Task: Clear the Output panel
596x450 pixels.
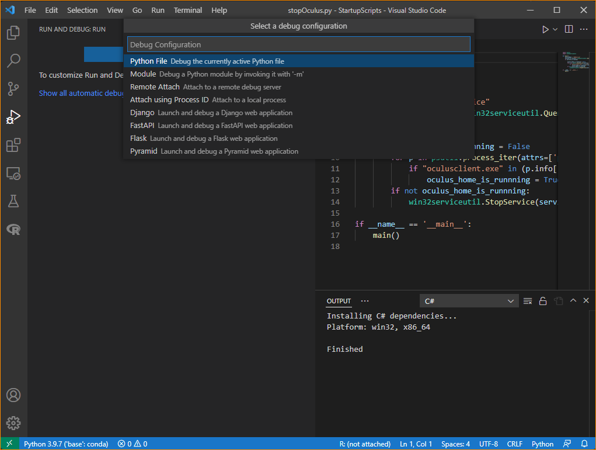Action: (528, 302)
